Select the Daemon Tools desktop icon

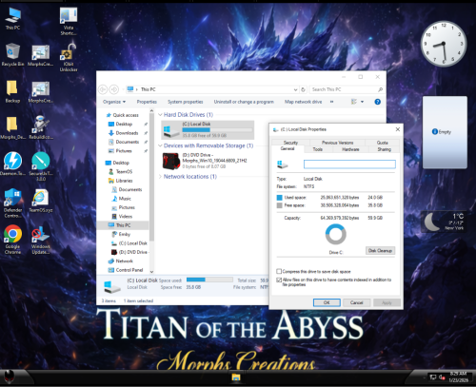coord(12,164)
